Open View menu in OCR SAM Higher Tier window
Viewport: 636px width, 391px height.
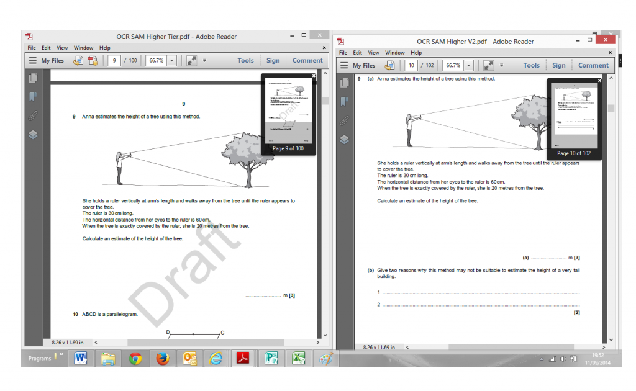coord(62,48)
